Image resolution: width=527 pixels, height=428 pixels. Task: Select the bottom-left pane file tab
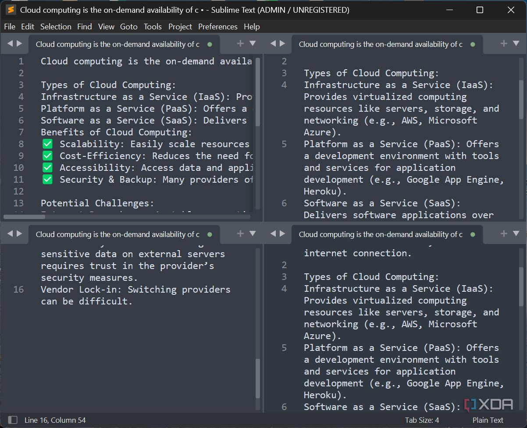point(118,234)
